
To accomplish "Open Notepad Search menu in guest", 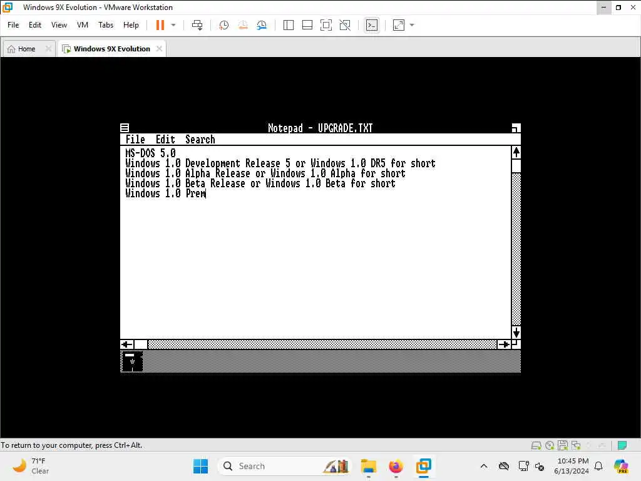I will [200, 140].
